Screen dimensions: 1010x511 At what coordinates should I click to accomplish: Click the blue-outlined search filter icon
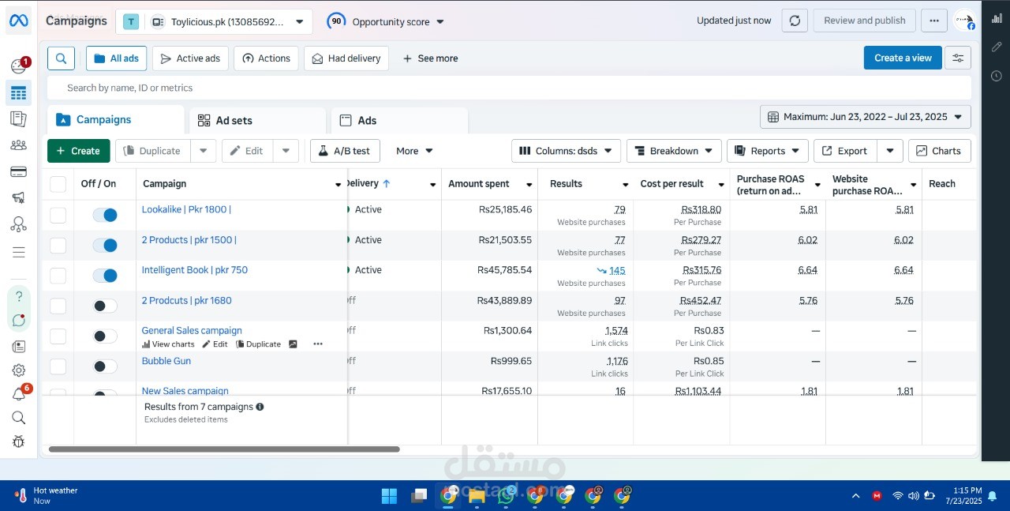(61, 58)
